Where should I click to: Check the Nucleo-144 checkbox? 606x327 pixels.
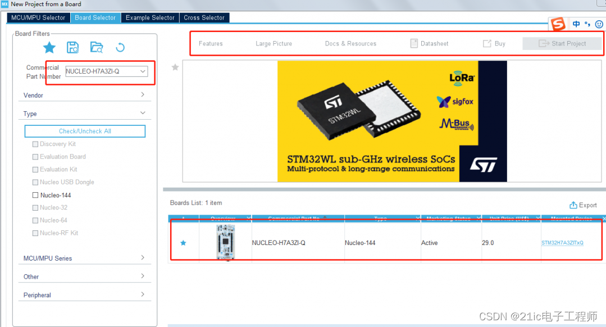(35, 195)
